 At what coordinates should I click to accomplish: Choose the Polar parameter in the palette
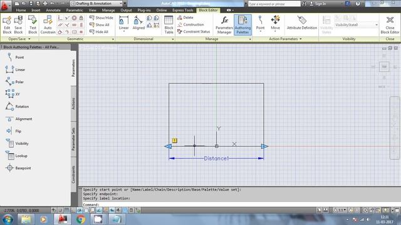coord(15,82)
